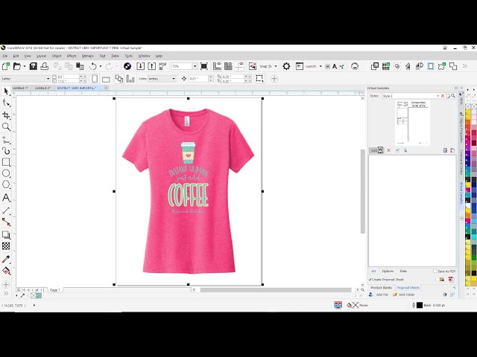This screenshot has height=357, width=477.
Task: Switch to the Untitled-1 document tab
Action: click(21, 88)
